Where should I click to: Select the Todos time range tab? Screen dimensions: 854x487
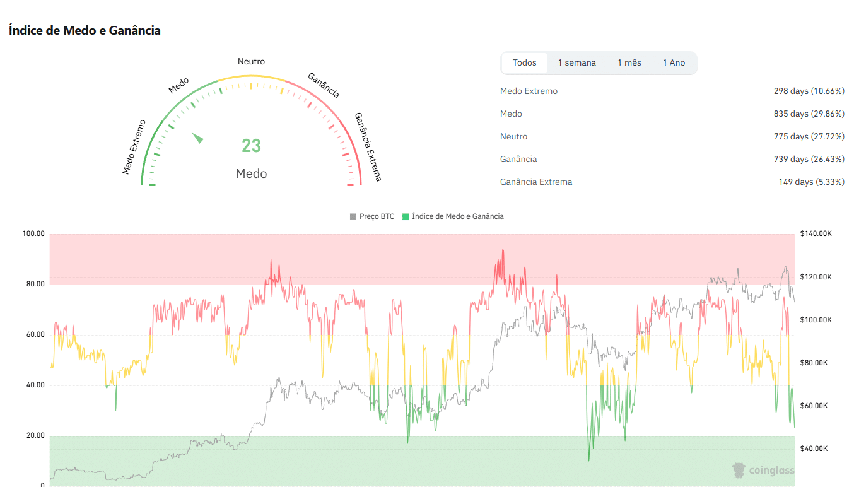[524, 62]
